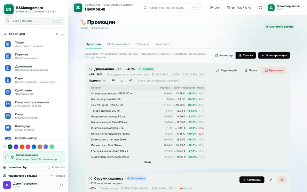Open the Поръчки orders icon

coord(8,56)
